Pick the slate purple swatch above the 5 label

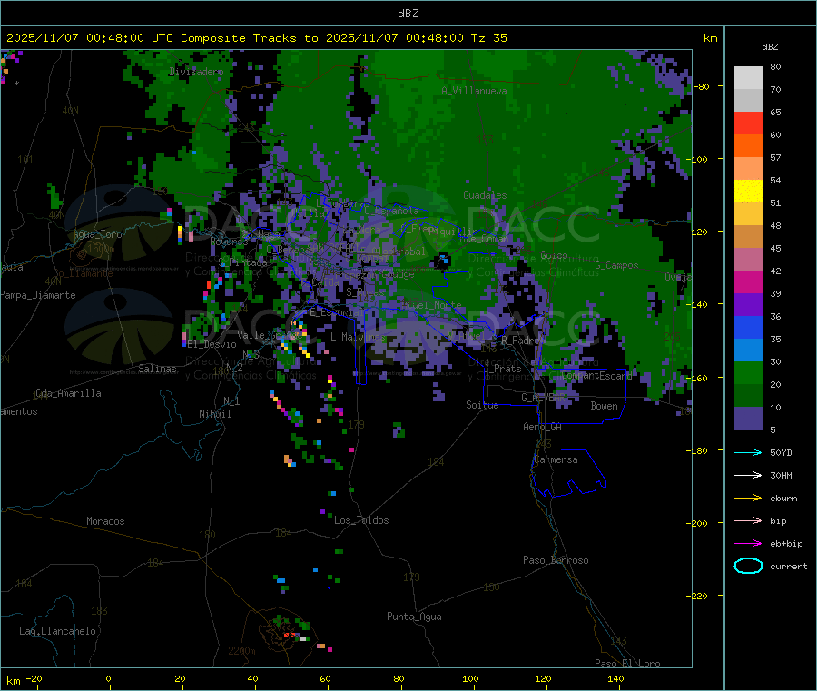(x=748, y=419)
